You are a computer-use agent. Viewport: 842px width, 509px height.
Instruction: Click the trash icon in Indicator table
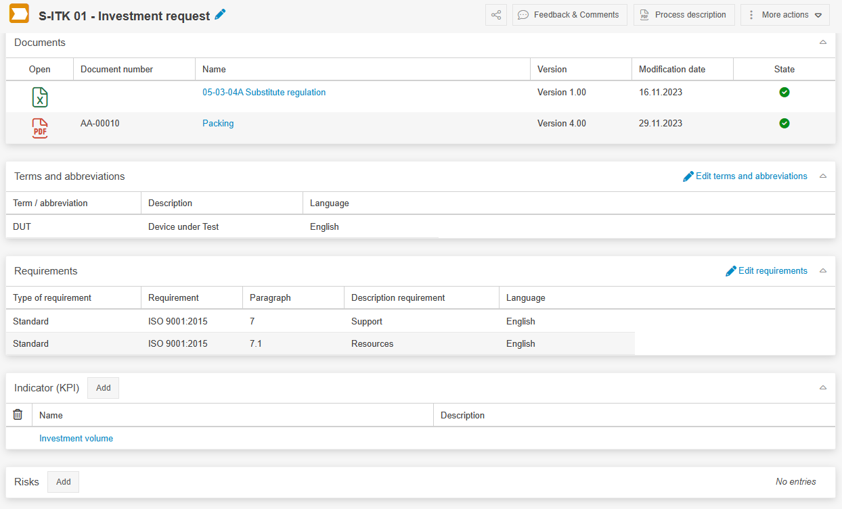[18, 415]
